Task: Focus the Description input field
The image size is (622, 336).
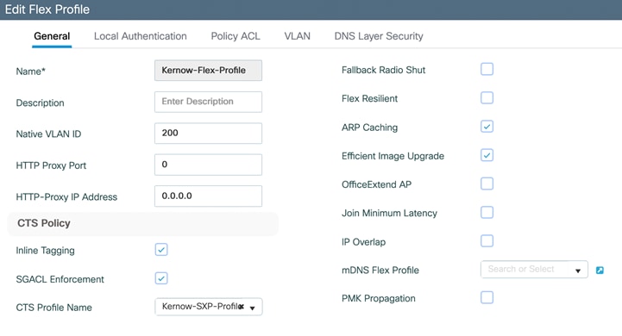Action: [x=208, y=102]
